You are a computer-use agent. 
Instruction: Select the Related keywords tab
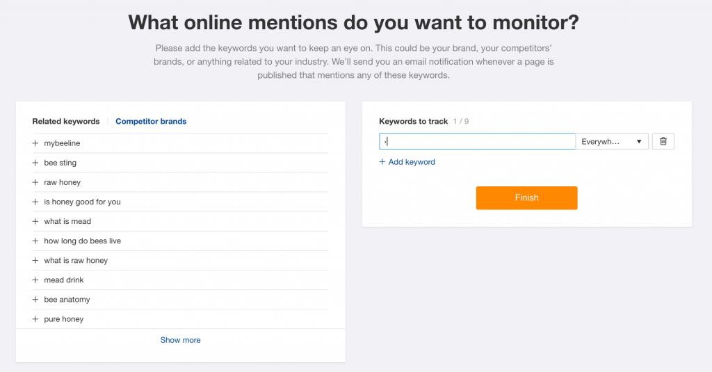pos(66,121)
